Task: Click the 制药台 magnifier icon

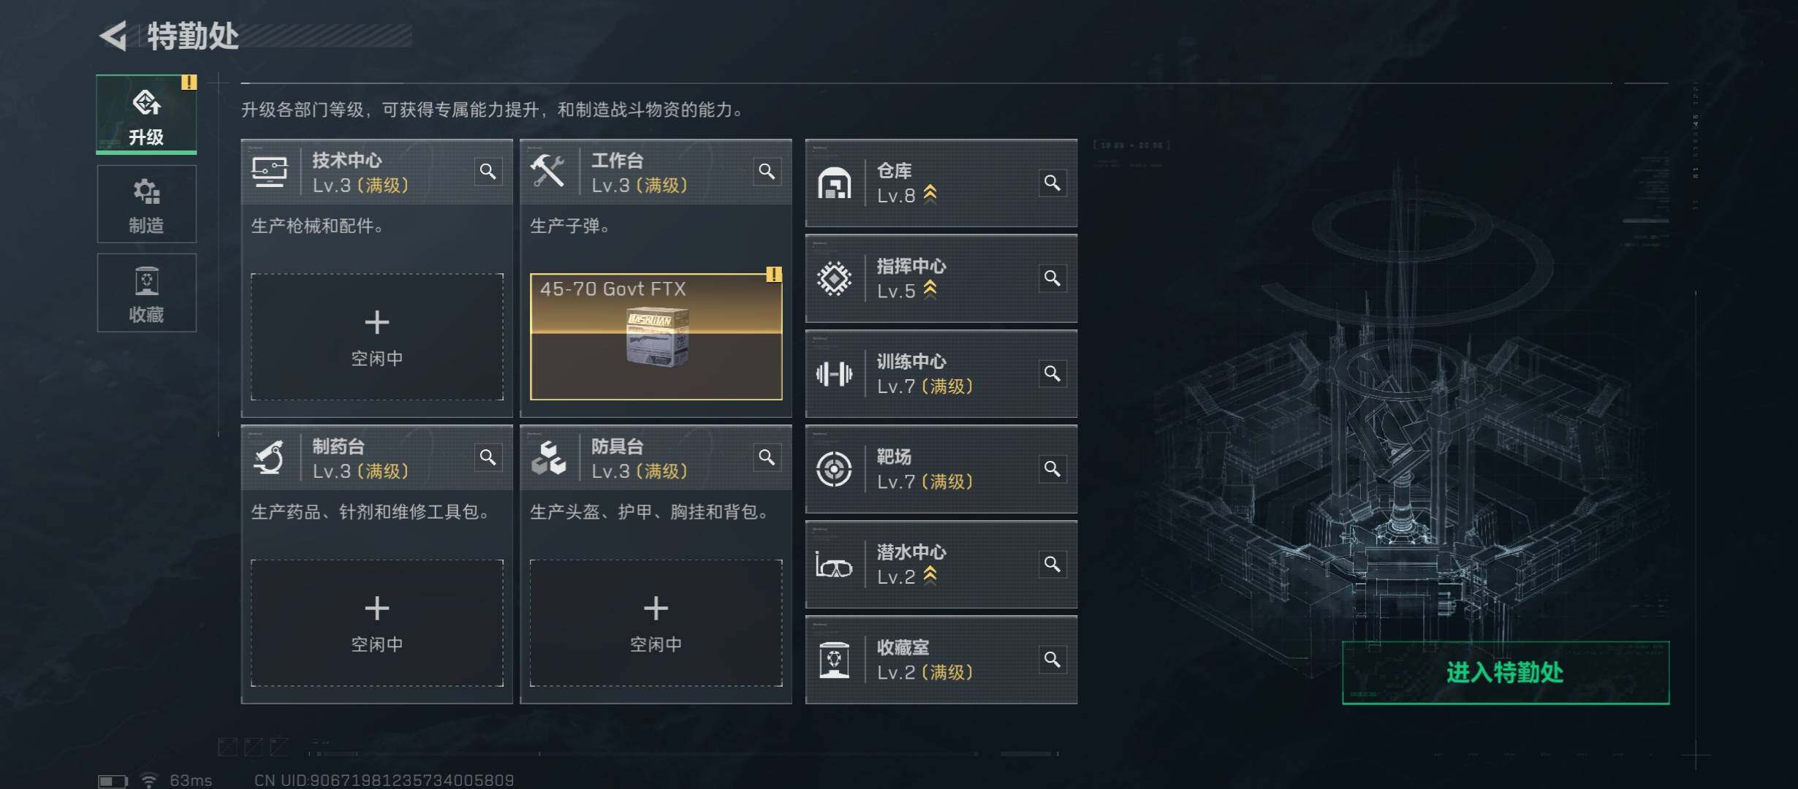Action: pyautogui.click(x=488, y=457)
